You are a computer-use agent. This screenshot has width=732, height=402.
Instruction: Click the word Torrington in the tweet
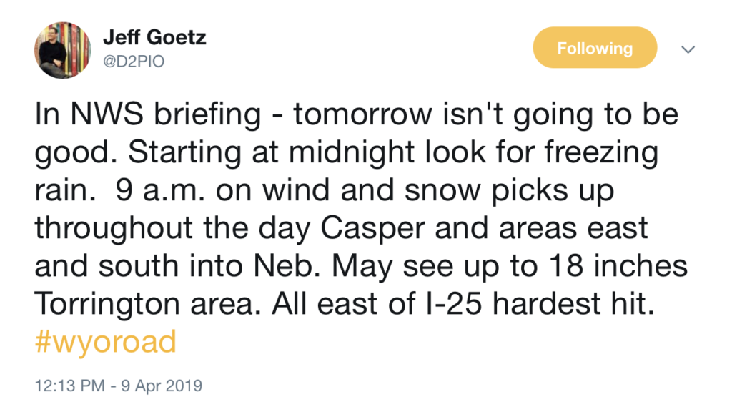tap(108, 305)
